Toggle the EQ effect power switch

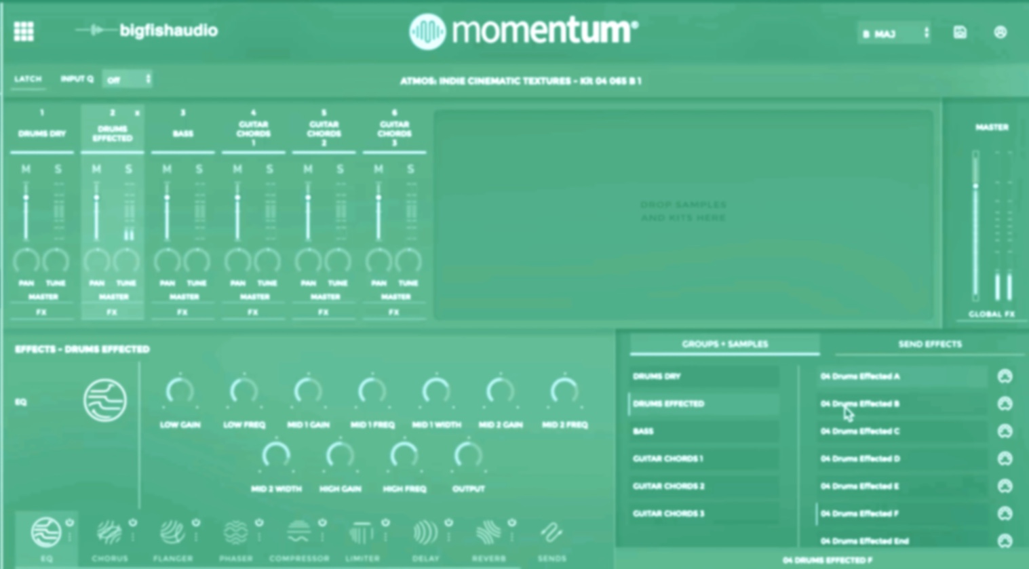click(x=69, y=523)
